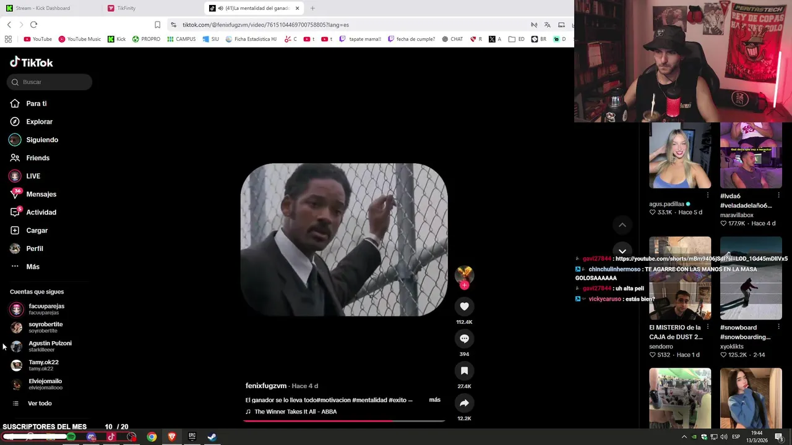Go to next video using down arrow

622,251
